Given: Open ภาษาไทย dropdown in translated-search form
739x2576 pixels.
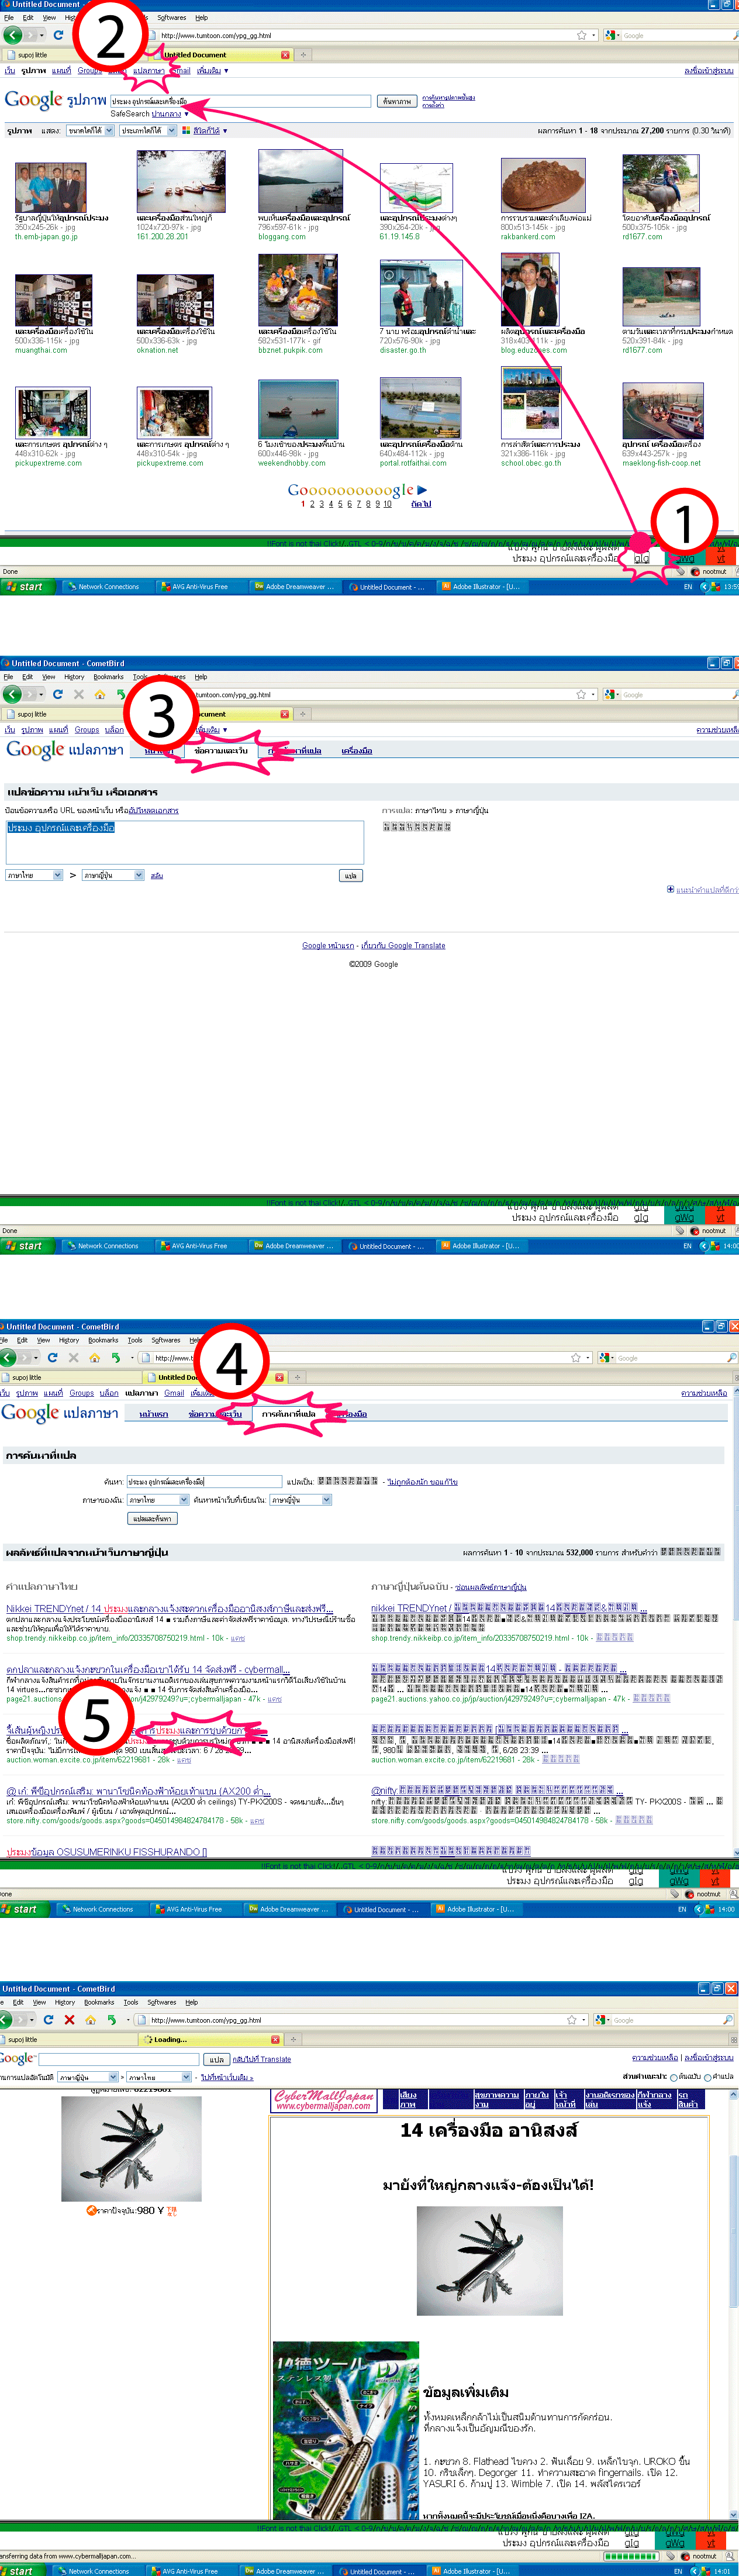Looking at the screenshot, I should click(x=158, y=1500).
